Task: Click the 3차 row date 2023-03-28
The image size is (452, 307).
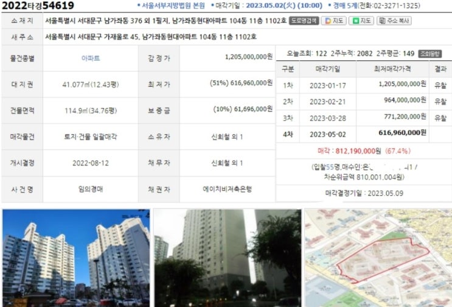Action: tap(328, 118)
